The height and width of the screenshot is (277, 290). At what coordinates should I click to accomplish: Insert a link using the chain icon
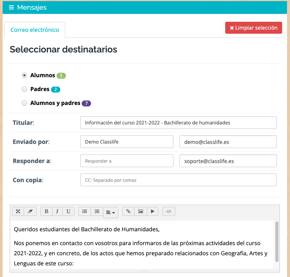(x=129, y=211)
